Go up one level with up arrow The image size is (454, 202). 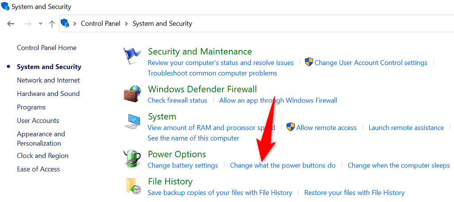(52, 23)
